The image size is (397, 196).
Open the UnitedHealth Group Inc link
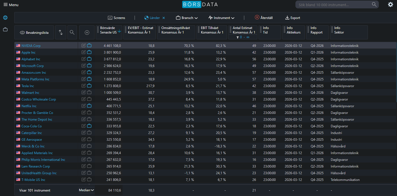[39, 173]
